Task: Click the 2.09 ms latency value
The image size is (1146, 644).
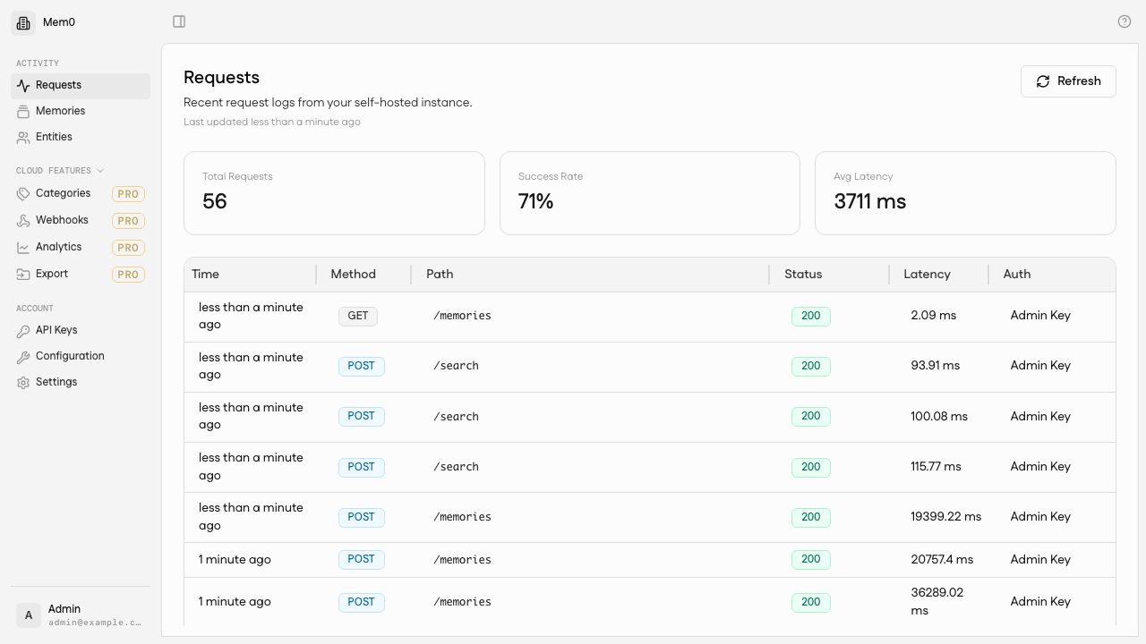Action: (934, 316)
